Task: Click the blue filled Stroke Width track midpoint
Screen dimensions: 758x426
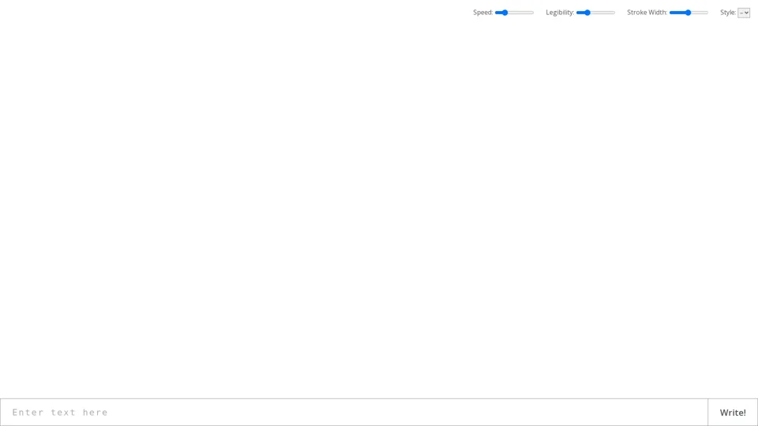Action: tap(677, 13)
